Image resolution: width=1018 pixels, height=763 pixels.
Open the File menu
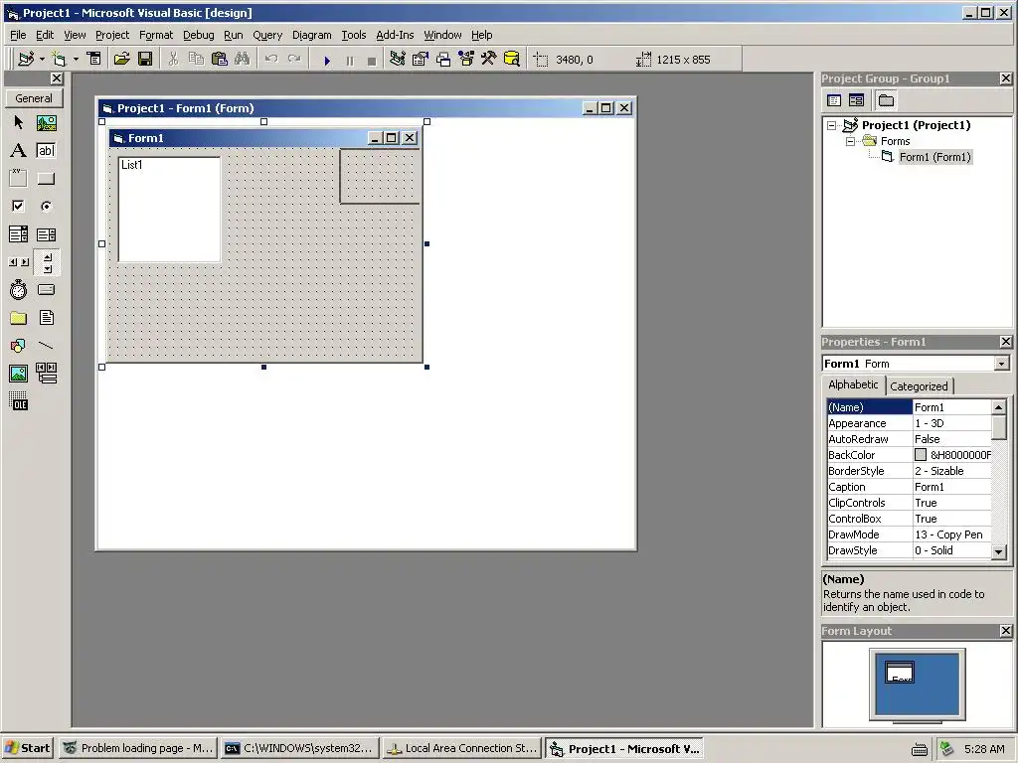pos(18,35)
